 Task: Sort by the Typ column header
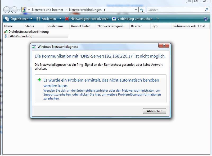(161, 26)
